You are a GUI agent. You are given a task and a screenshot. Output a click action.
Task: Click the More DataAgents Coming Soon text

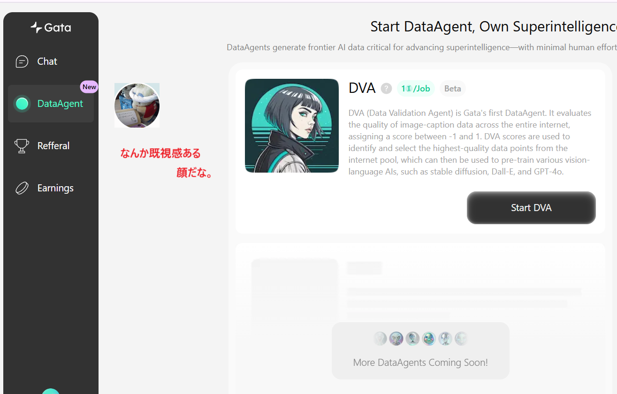420,363
